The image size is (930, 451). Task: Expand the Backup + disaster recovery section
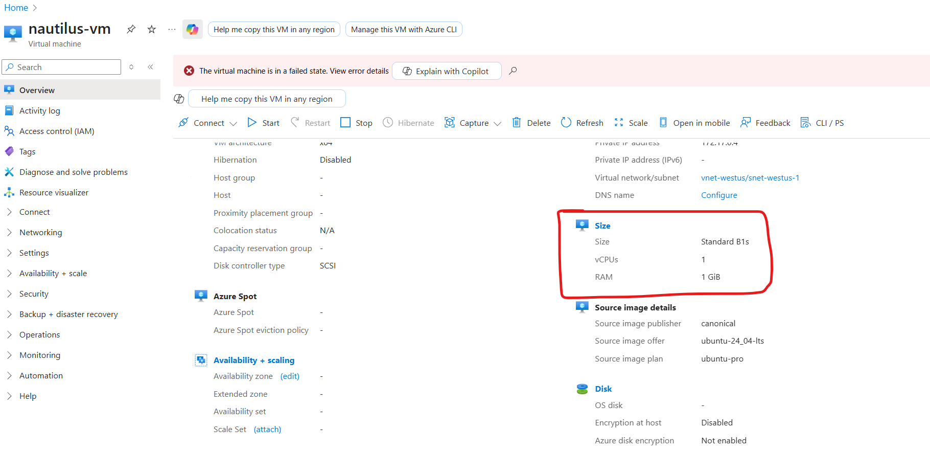coord(68,314)
